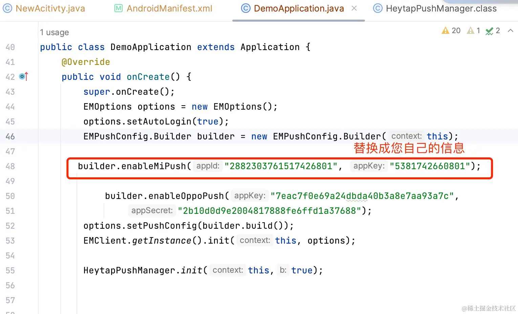The width and height of the screenshot is (518, 314).
Task: Click line number 48 in the gutter
Action: [x=10, y=166]
